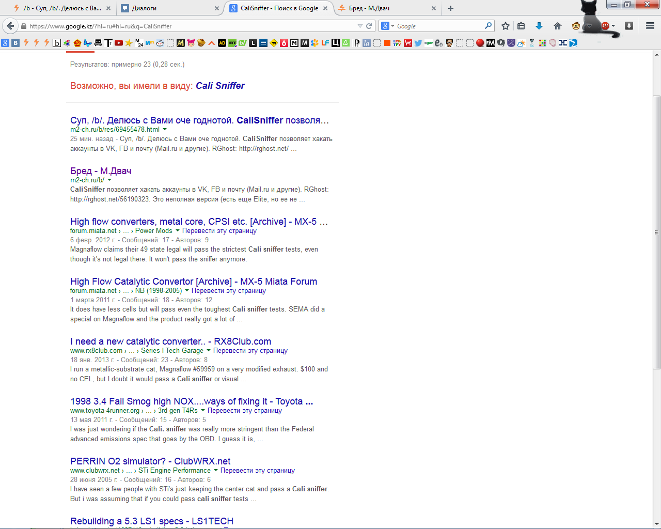Switch to the /b - Суп, /b/ tab
661x529 pixels.
pyautogui.click(x=61, y=8)
